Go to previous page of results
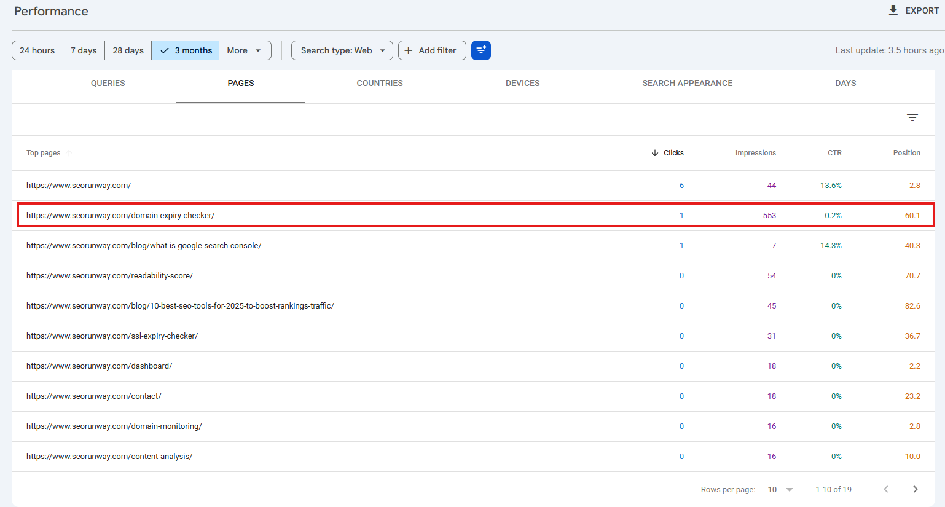 click(x=886, y=489)
